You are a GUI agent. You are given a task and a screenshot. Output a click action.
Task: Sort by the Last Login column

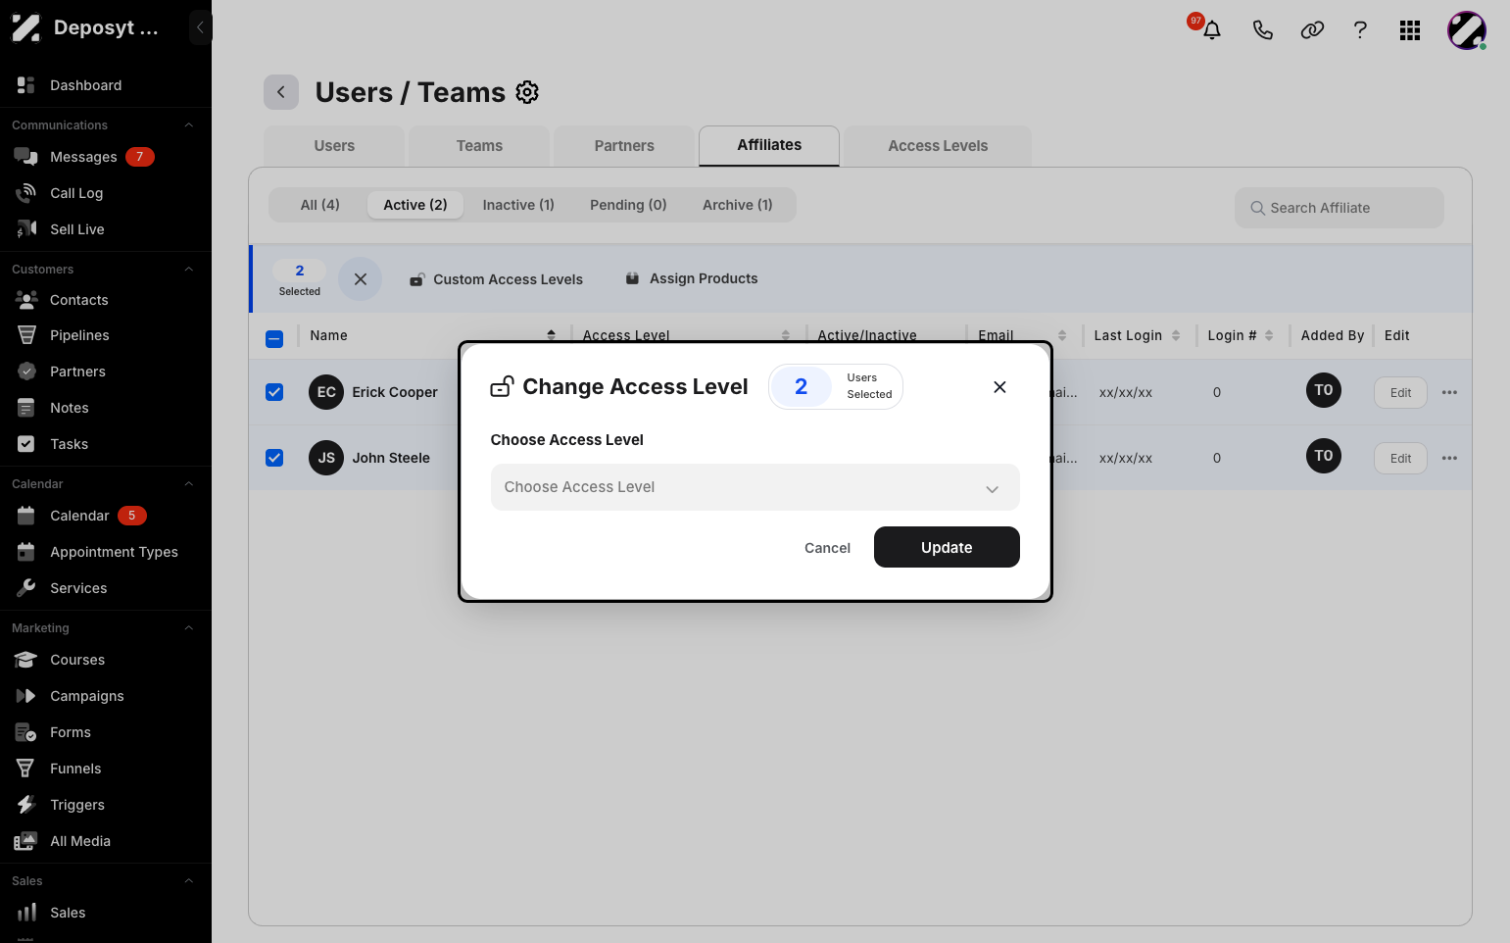[x=1176, y=335]
